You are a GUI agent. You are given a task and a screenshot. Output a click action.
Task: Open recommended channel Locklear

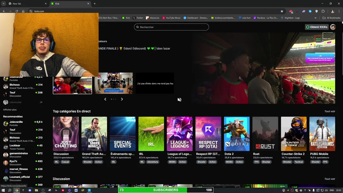pos(23,147)
